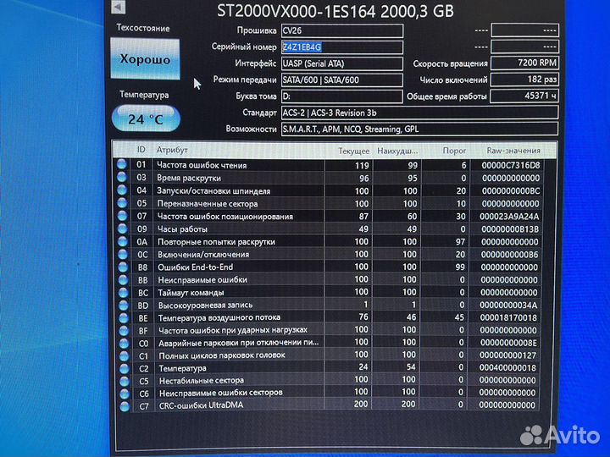The width and height of the screenshot is (610, 457).
Task: Click the ID column header
Action: [x=141, y=150]
